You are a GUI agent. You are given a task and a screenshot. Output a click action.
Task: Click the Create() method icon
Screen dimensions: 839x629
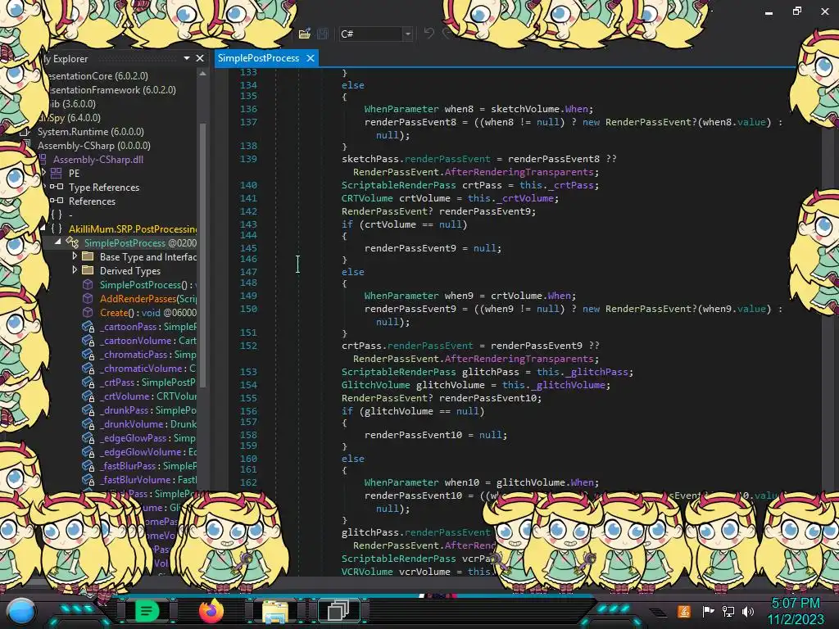[88, 312]
